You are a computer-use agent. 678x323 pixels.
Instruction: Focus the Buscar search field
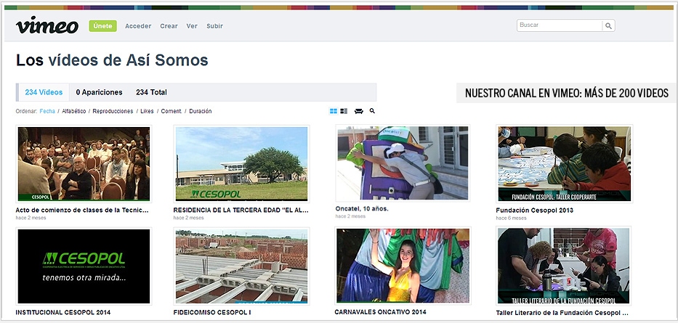coord(560,25)
